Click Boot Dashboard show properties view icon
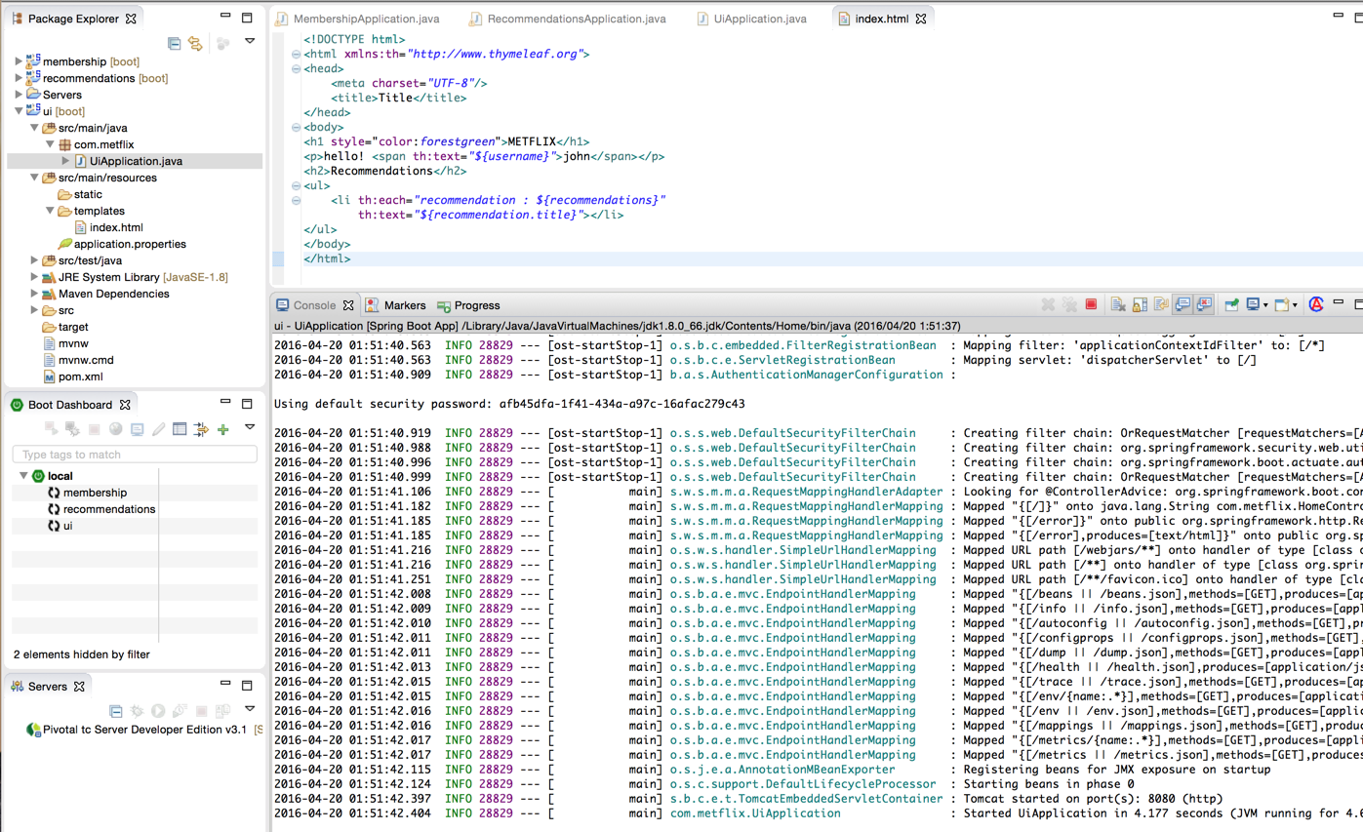This screenshot has width=1363, height=832. 180,429
